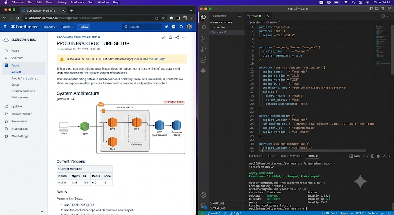Click split editor icon in VS Code

pos(383,16)
